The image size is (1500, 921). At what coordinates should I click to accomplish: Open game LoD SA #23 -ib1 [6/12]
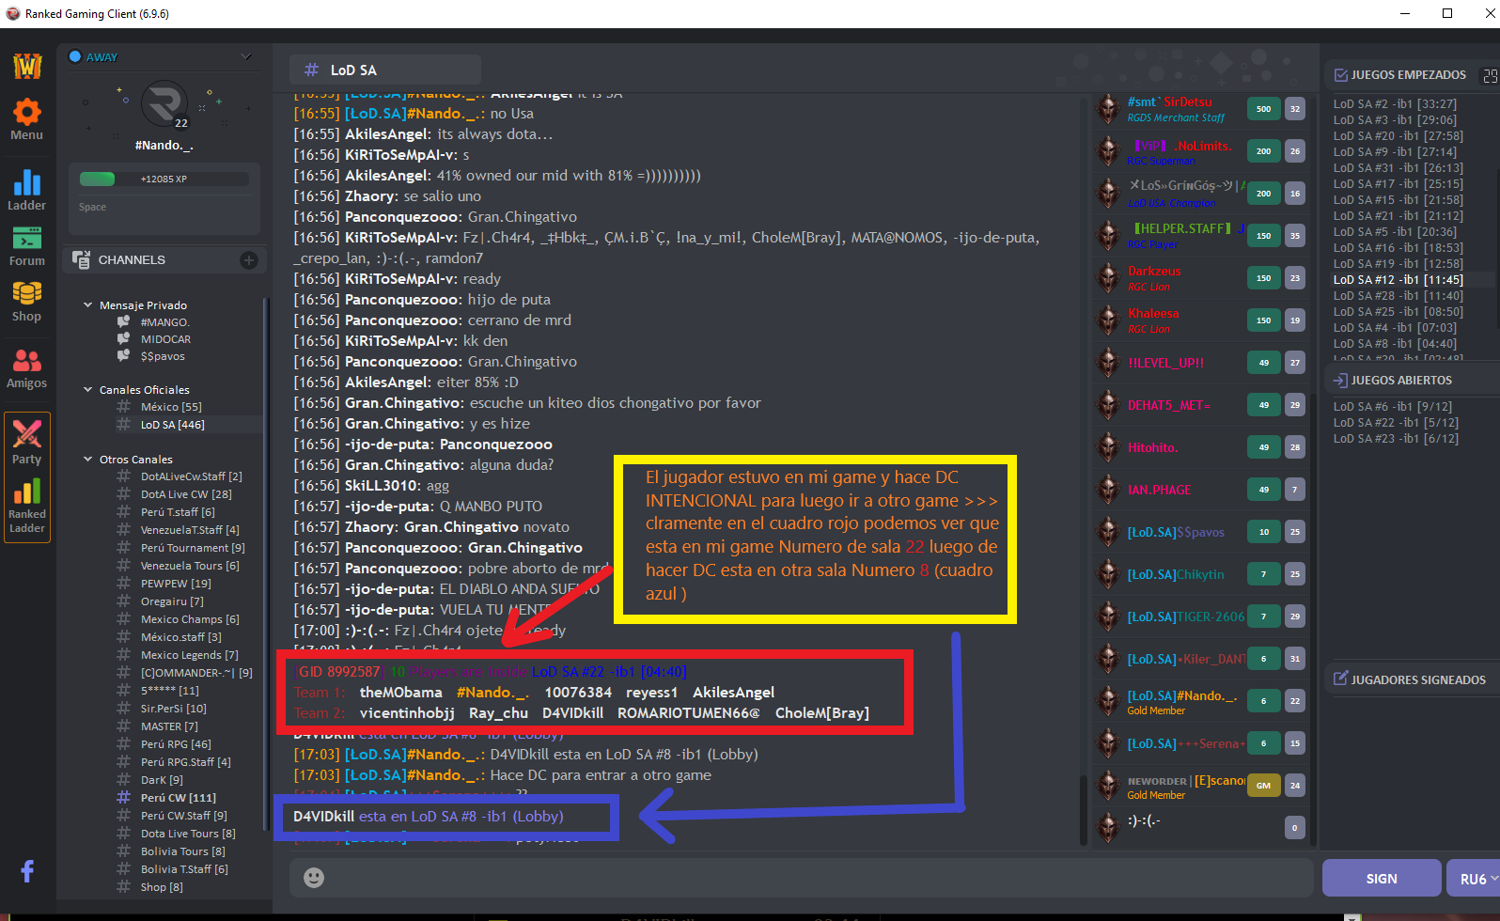click(x=1396, y=439)
